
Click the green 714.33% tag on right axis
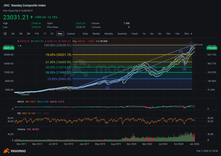(212, 48)
